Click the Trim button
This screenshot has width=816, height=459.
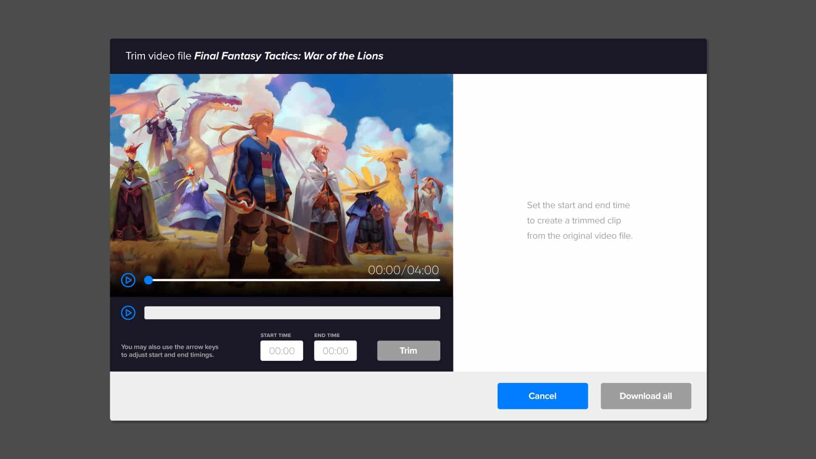tap(408, 351)
